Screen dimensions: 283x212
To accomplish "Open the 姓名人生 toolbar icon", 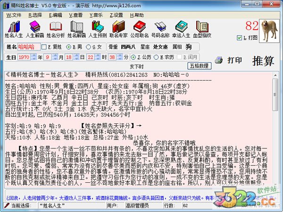I will [14, 29].
